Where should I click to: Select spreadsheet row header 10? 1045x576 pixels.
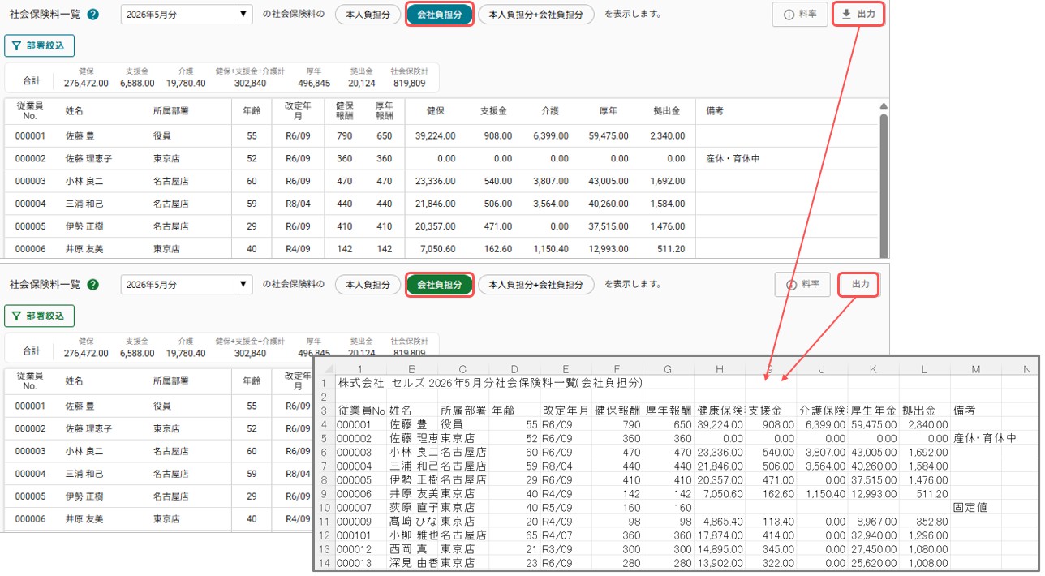point(325,507)
